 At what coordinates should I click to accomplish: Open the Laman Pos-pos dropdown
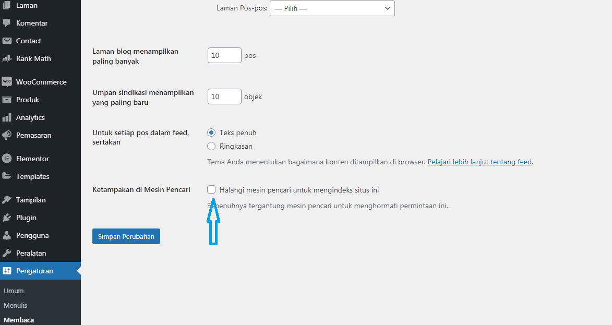[x=332, y=8]
